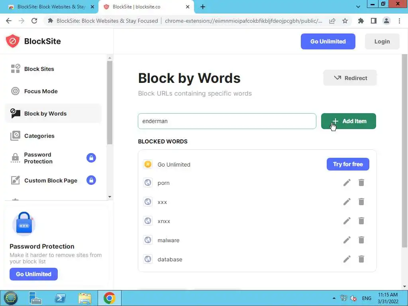
Task: Show hidden system tray icons
Action: coord(334,298)
